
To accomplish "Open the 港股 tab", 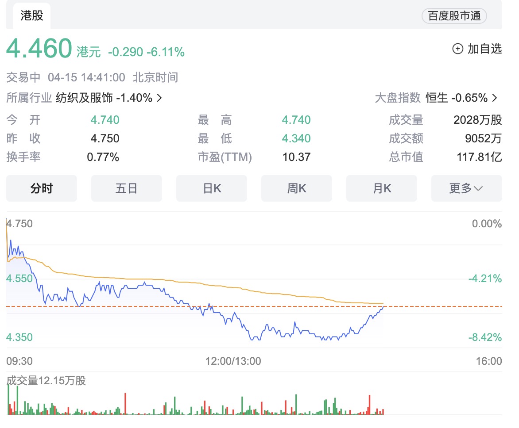I will tap(32, 16).
